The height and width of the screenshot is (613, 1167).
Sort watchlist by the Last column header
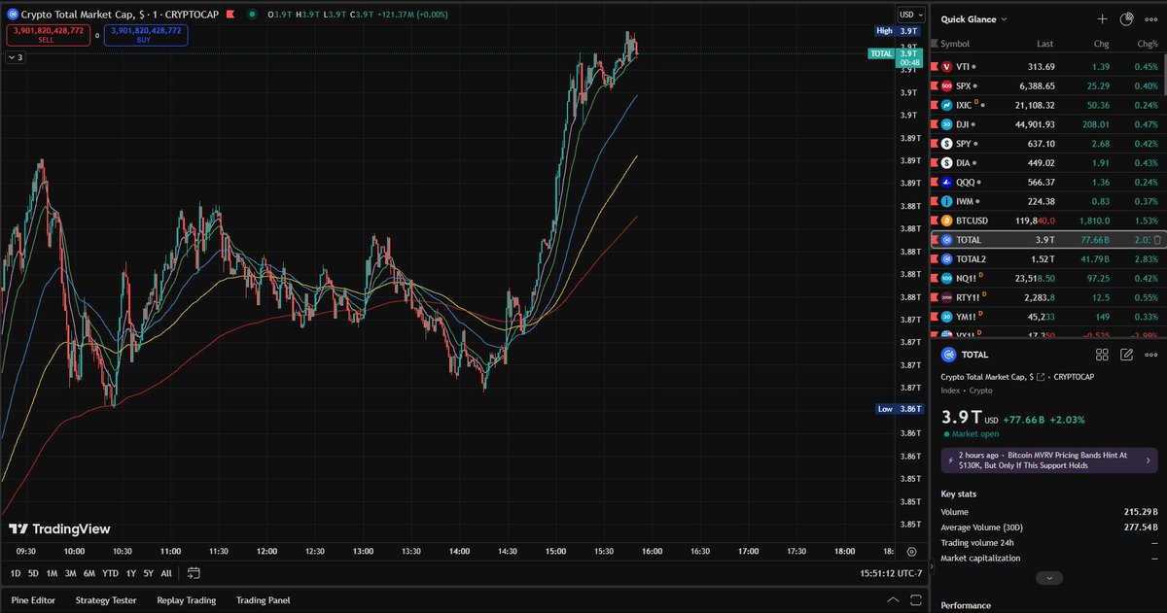[x=1044, y=44]
